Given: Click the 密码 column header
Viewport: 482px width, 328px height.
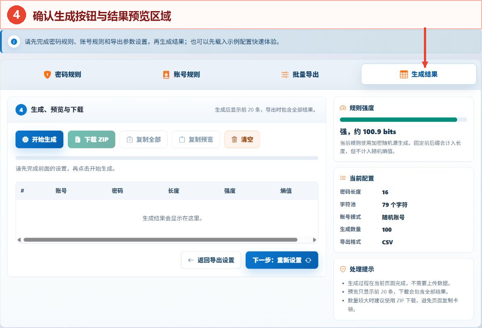Looking at the screenshot, I should tap(117, 191).
